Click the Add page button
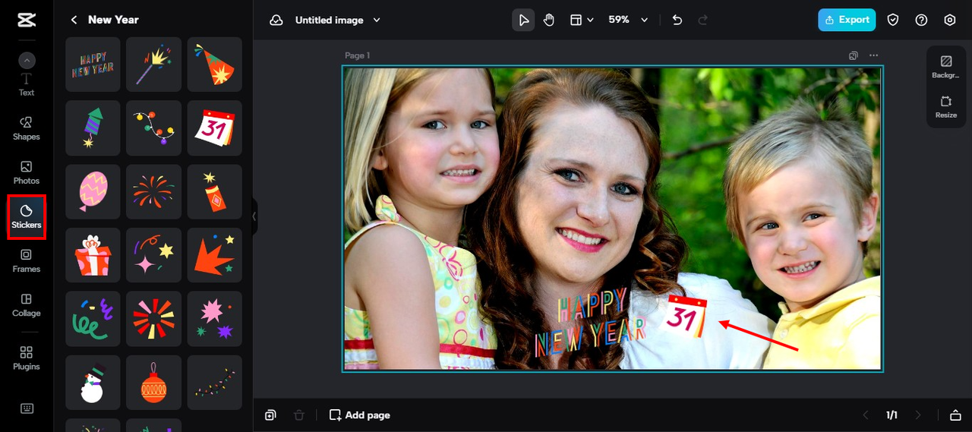 (360, 415)
